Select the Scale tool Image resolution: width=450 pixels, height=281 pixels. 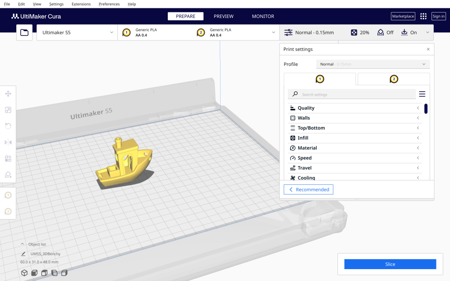pos(8,110)
